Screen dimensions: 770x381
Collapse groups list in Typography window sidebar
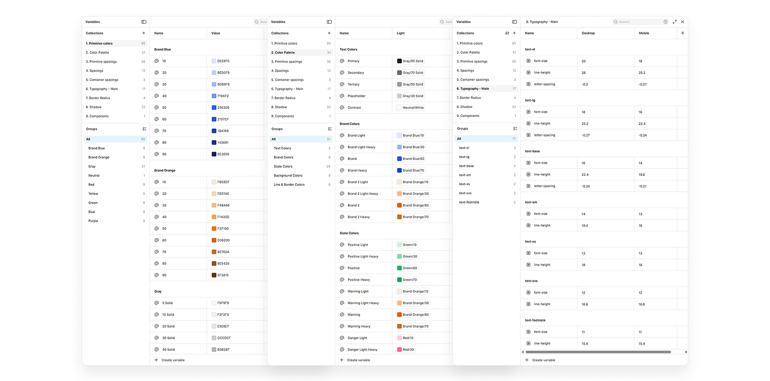515,129
